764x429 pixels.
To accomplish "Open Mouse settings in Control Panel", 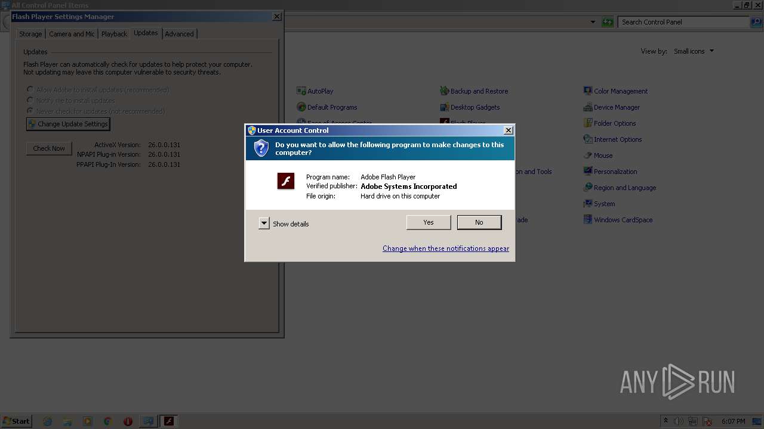I will 598,156.
